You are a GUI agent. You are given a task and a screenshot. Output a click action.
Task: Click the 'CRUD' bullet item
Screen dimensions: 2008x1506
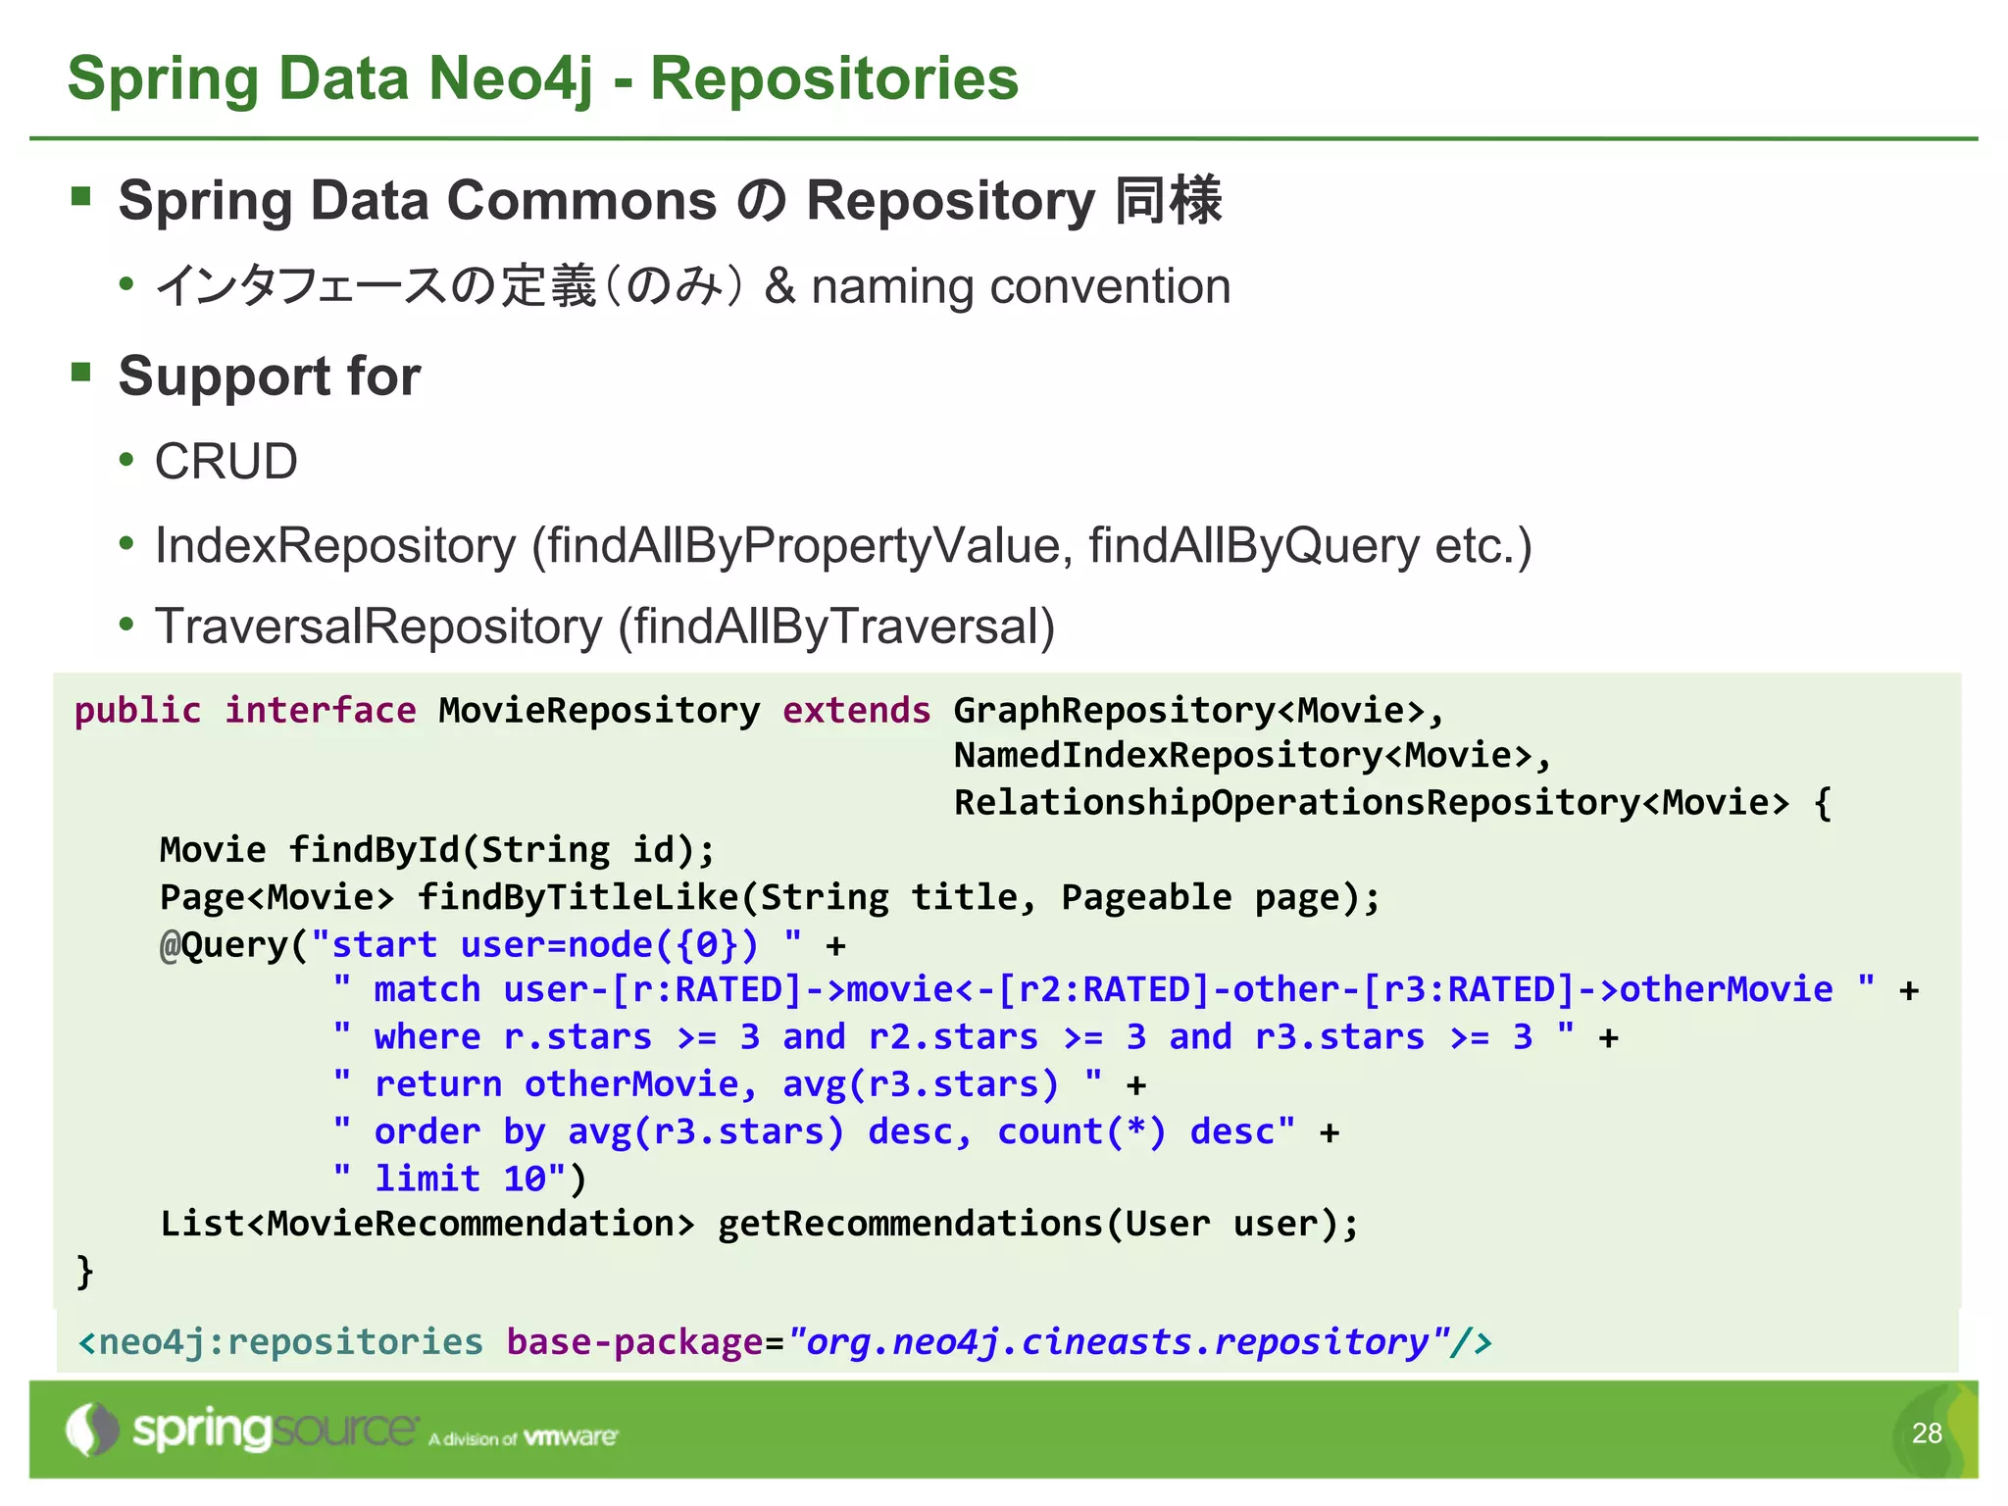pyautogui.click(x=226, y=461)
